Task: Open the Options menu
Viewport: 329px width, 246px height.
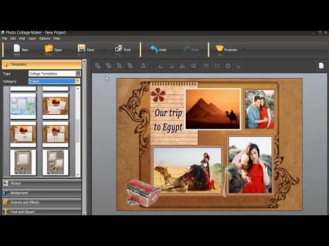Action: point(45,38)
